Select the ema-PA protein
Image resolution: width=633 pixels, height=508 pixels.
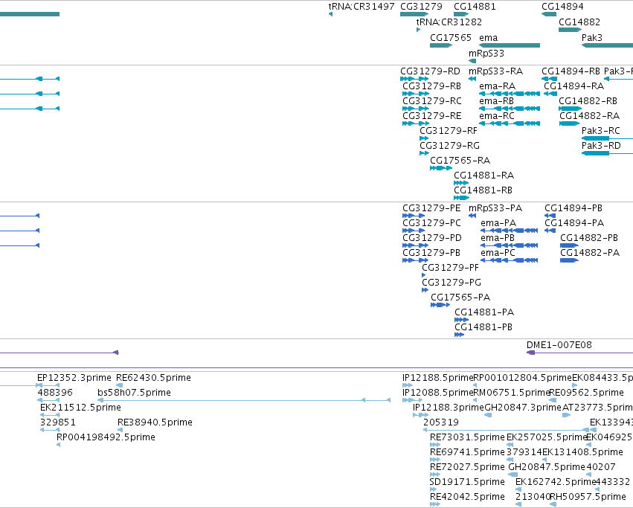coord(498,223)
